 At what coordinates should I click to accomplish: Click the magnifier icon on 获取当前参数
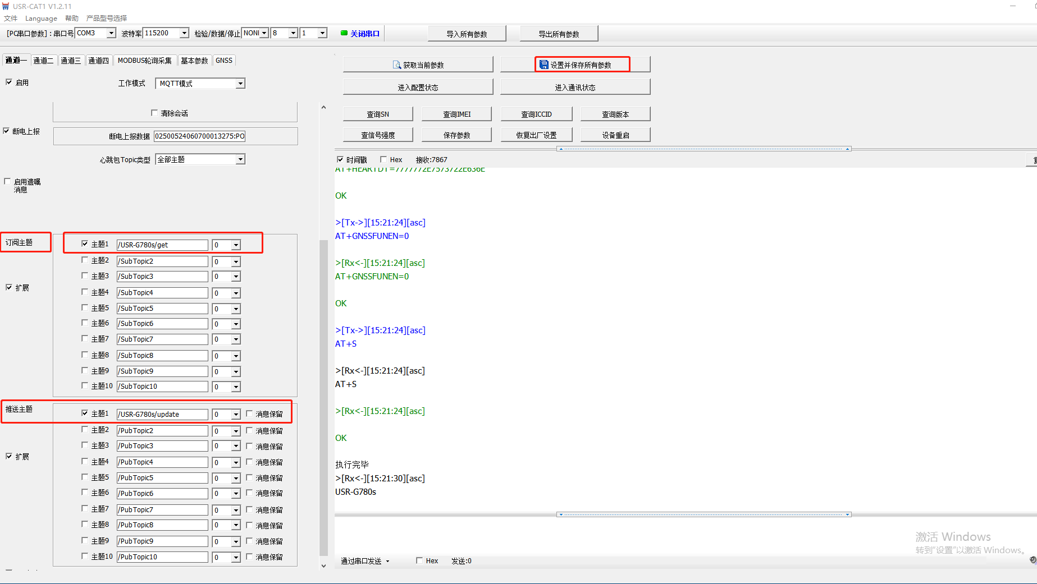point(396,65)
